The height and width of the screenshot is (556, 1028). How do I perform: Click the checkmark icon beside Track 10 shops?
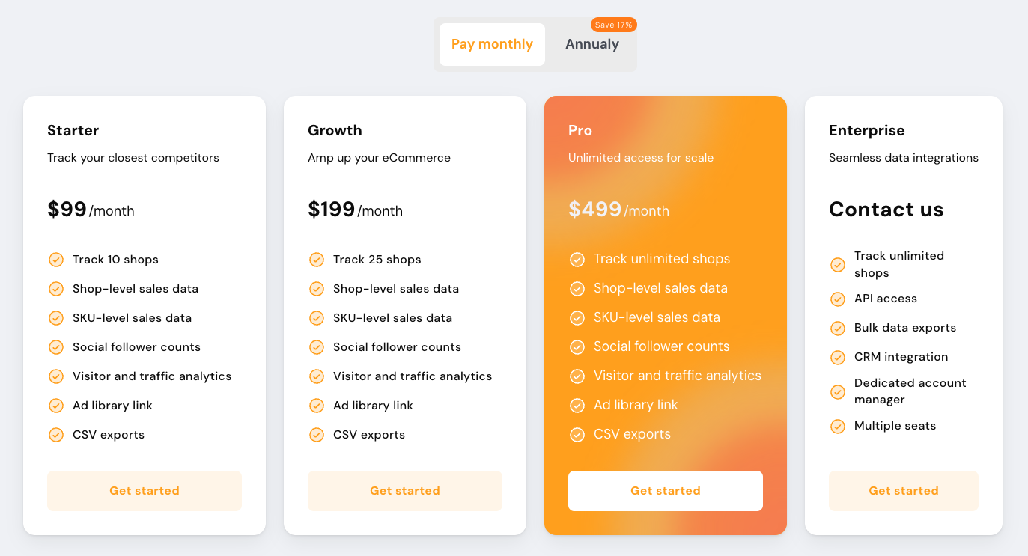click(56, 260)
